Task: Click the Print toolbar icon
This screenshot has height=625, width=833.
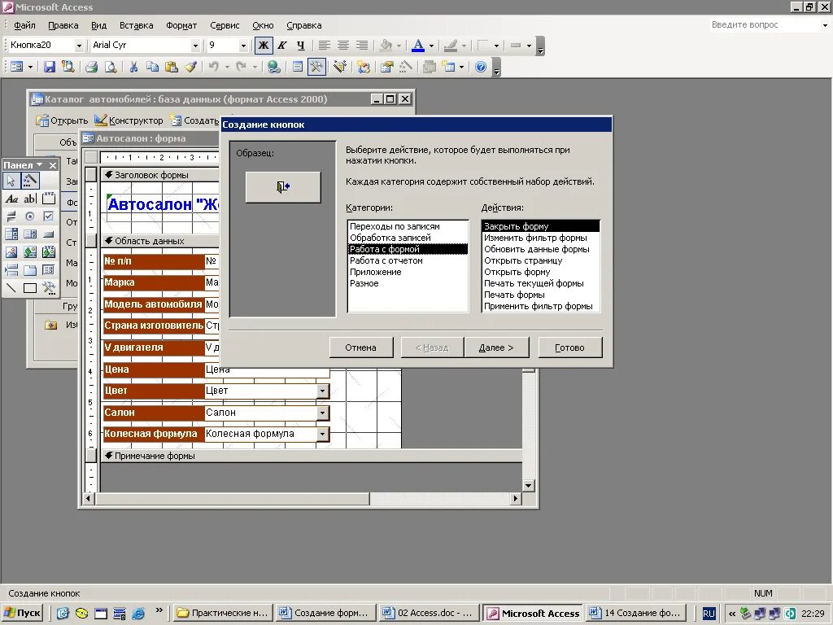Action: pos(91,67)
